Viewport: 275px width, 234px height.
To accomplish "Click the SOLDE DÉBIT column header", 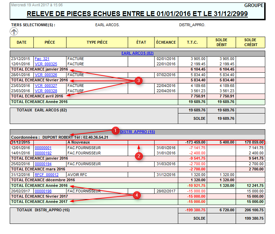I will pyautogui.click(x=221, y=42).
